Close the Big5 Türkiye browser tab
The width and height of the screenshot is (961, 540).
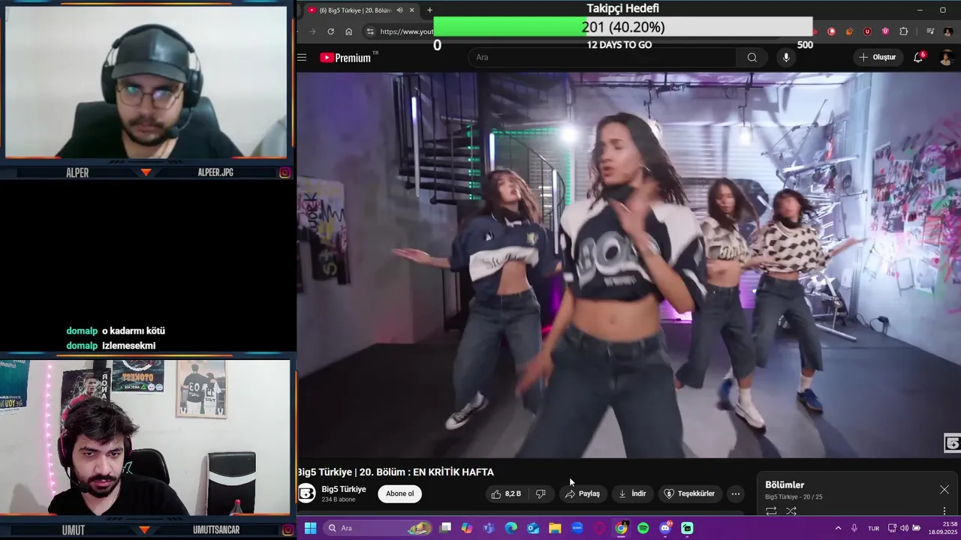tap(411, 10)
